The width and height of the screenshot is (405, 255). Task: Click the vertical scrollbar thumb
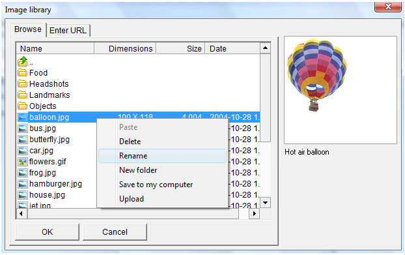[x=265, y=98]
